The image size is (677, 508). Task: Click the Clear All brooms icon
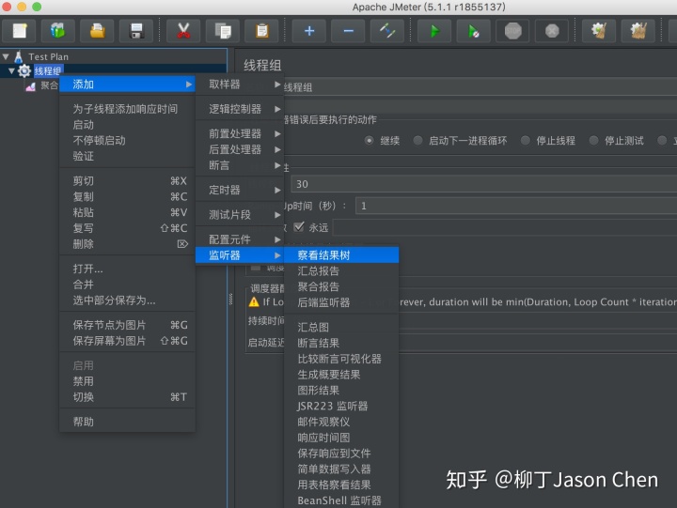click(x=638, y=31)
